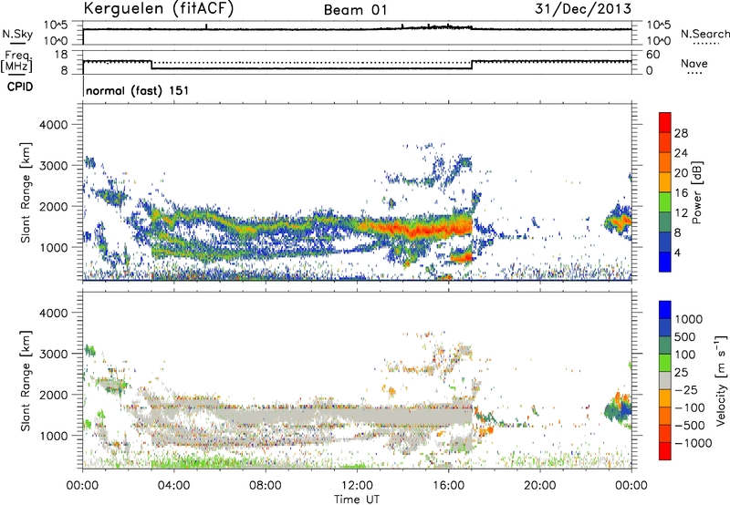The height and width of the screenshot is (505, 730).
Task: Click the frequency step-up at 17:00
Action: pyautogui.click(x=472, y=65)
